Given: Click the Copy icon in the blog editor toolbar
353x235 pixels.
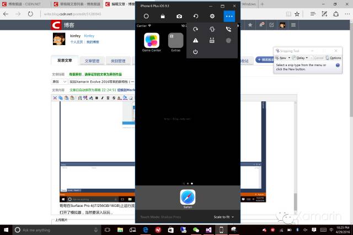Looking at the screenshot, I should click(61, 98).
